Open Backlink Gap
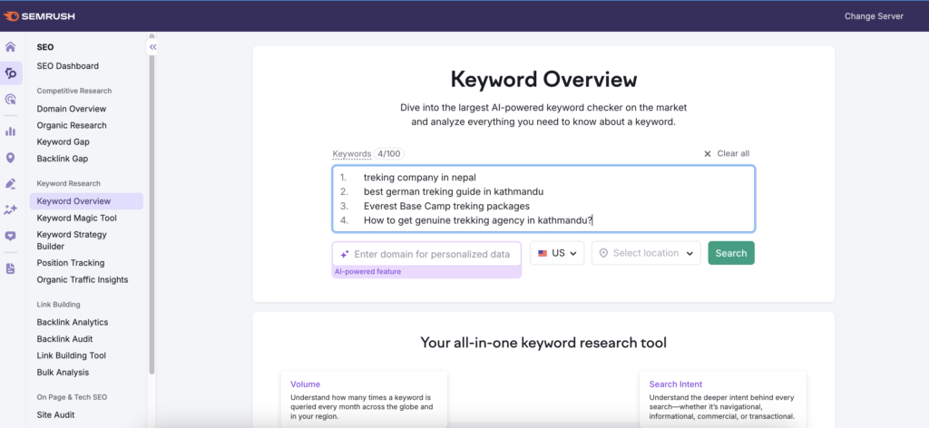 tap(62, 159)
